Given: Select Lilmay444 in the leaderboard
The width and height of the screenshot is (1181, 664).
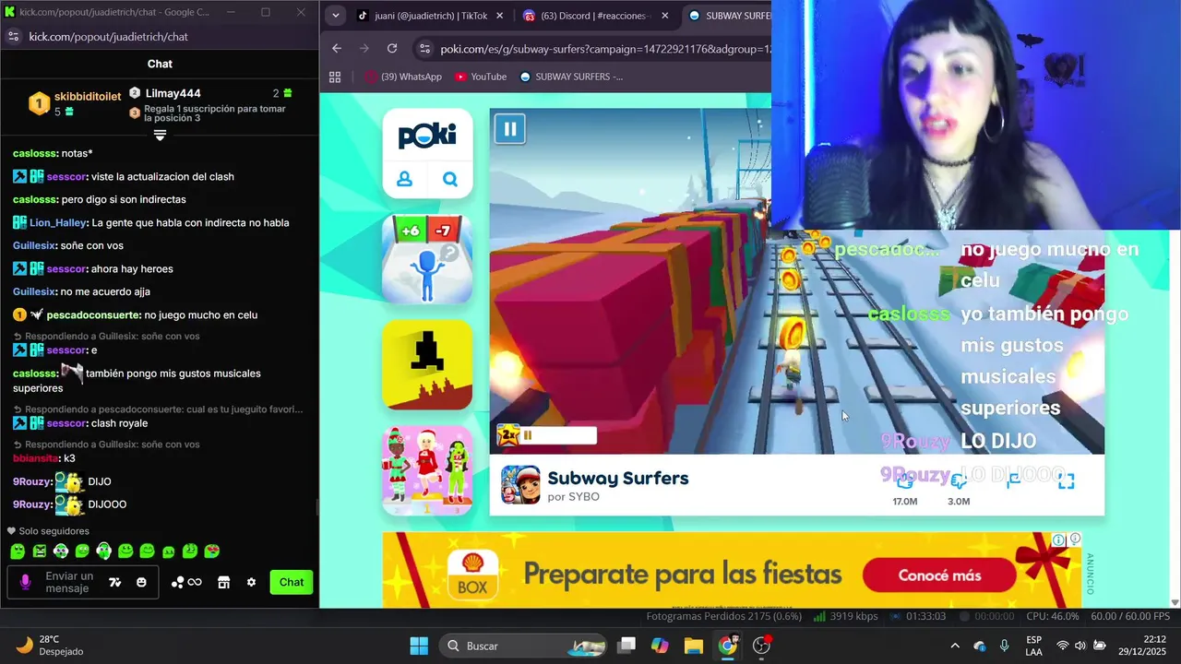Looking at the screenshot, I should click(x=173, y=93).
